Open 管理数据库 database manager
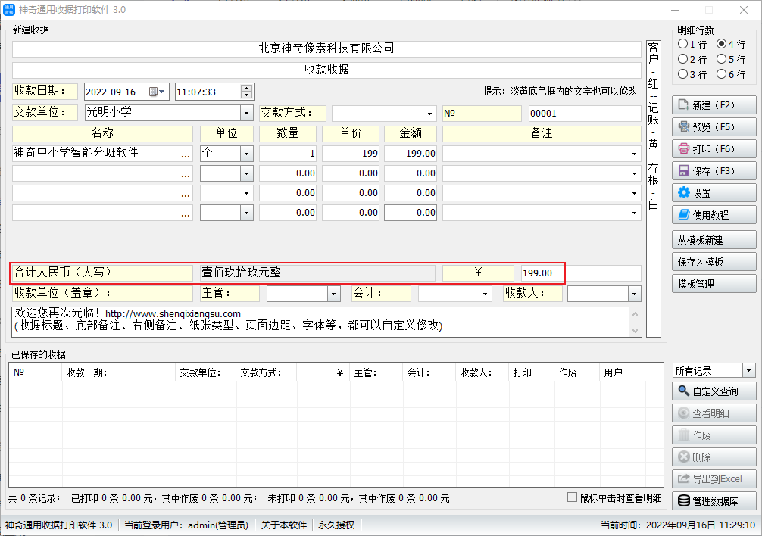 (x=714, y=500)
